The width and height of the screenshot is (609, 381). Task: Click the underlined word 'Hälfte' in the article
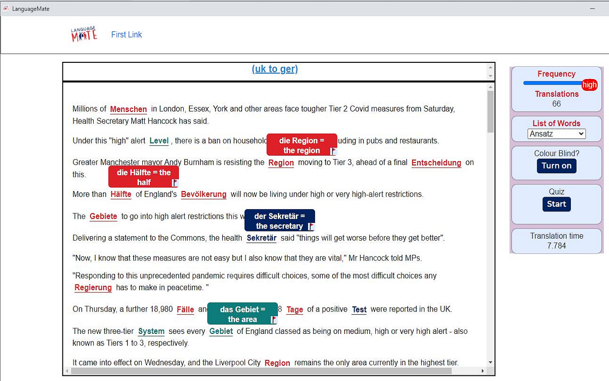tap(121, 194)
